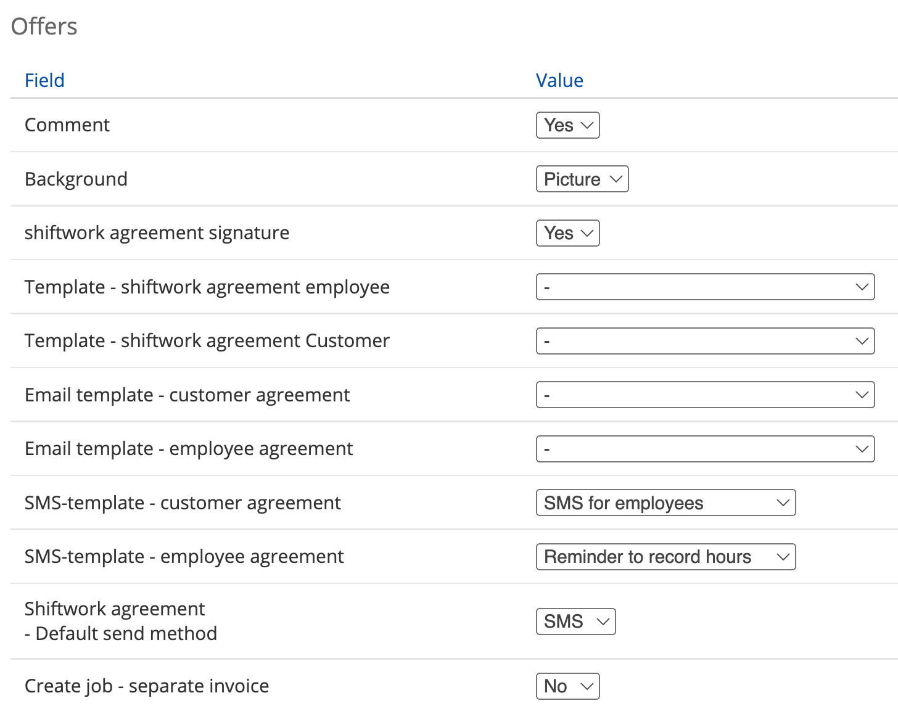The height and width of the screenshot is (714, 898).
Task: Click the shiftwork agreement signature label
Action: tap(157, 233)
